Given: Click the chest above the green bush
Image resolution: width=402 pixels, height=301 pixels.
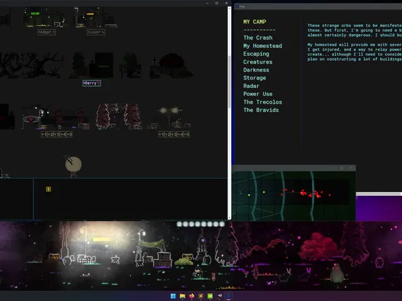Looking at the screenshot, I should [x=187, y=256].
